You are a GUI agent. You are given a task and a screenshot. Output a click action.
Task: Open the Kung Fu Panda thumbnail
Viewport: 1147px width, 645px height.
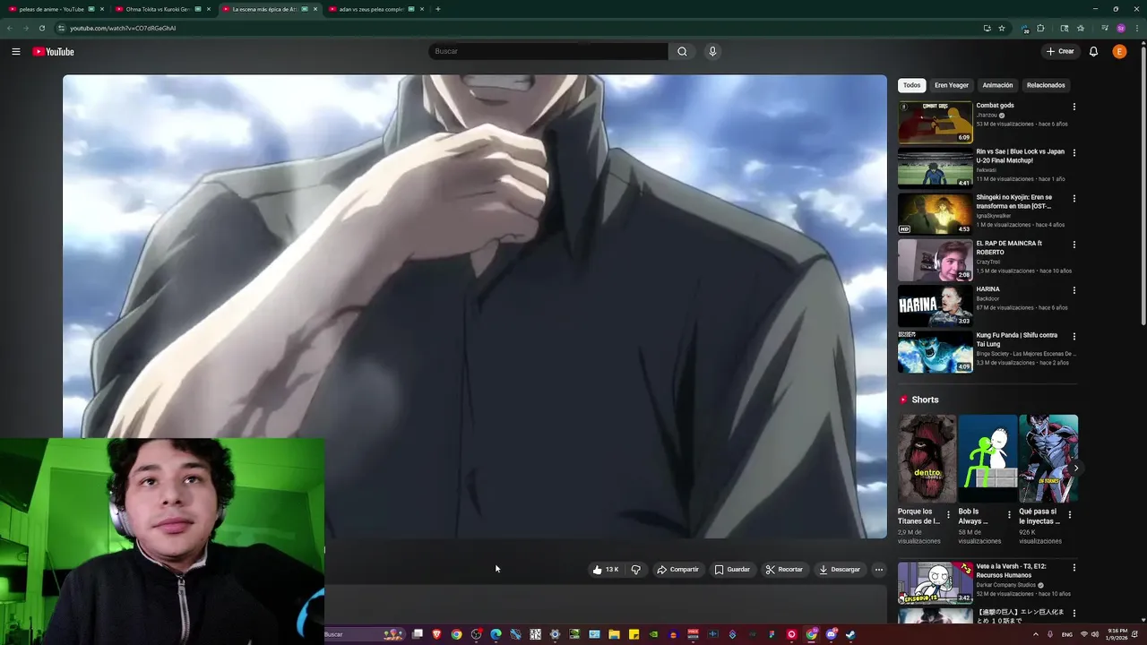click(x=936, y=351)
